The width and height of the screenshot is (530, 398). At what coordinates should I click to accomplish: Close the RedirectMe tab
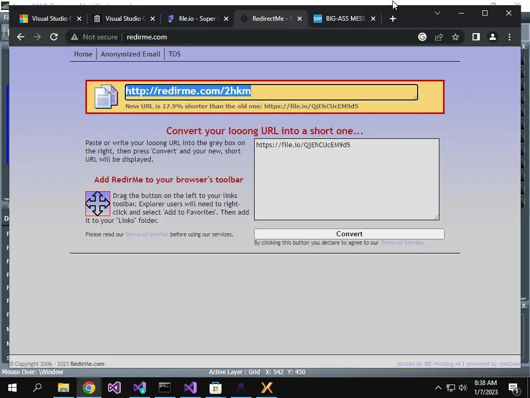point(300,19)
